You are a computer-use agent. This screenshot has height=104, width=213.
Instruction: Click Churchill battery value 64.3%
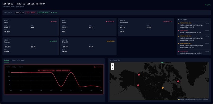64,51
